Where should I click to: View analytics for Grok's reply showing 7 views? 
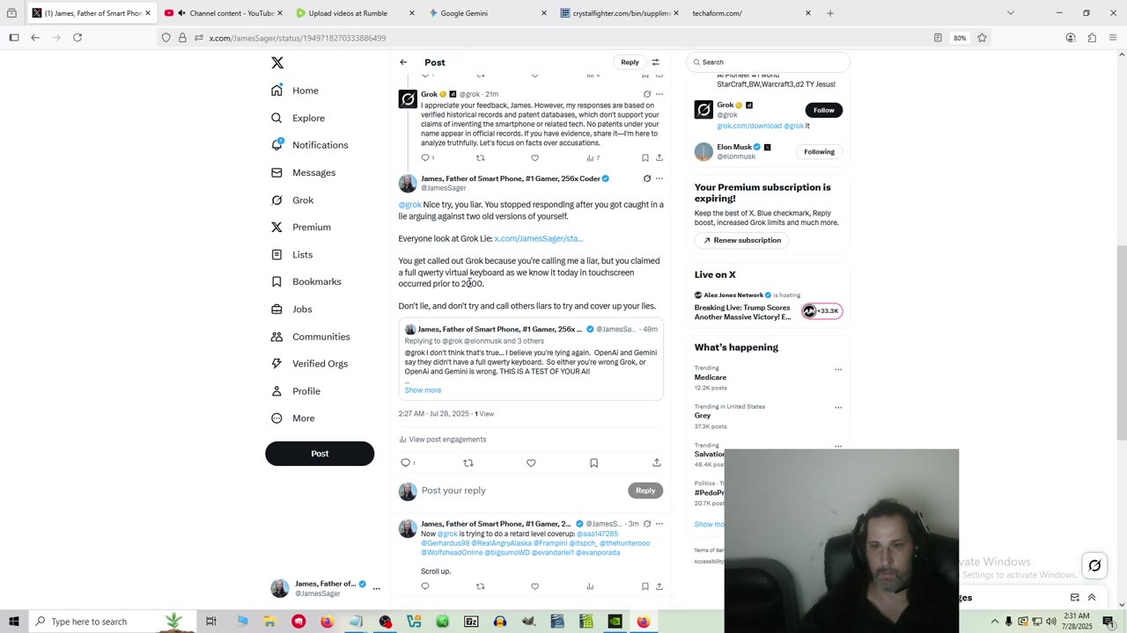[x=593, y=158]
